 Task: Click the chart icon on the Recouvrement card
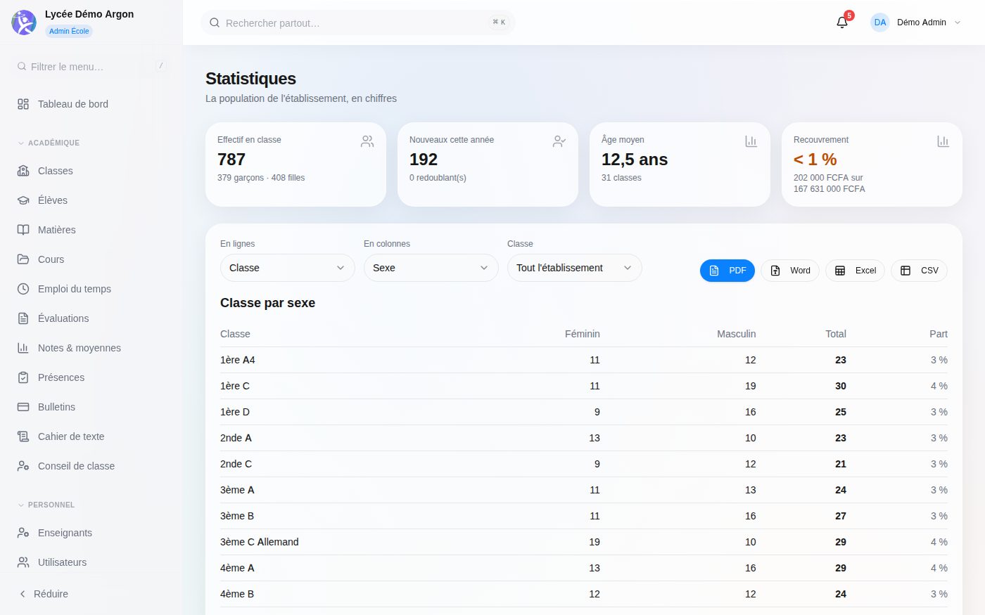pyautogui.click(x=943, y=141)
